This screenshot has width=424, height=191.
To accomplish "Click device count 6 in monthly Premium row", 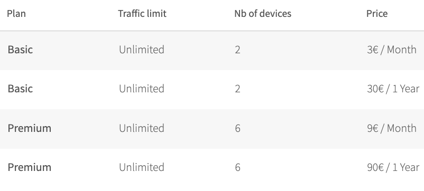I will [x=237, y=128].
